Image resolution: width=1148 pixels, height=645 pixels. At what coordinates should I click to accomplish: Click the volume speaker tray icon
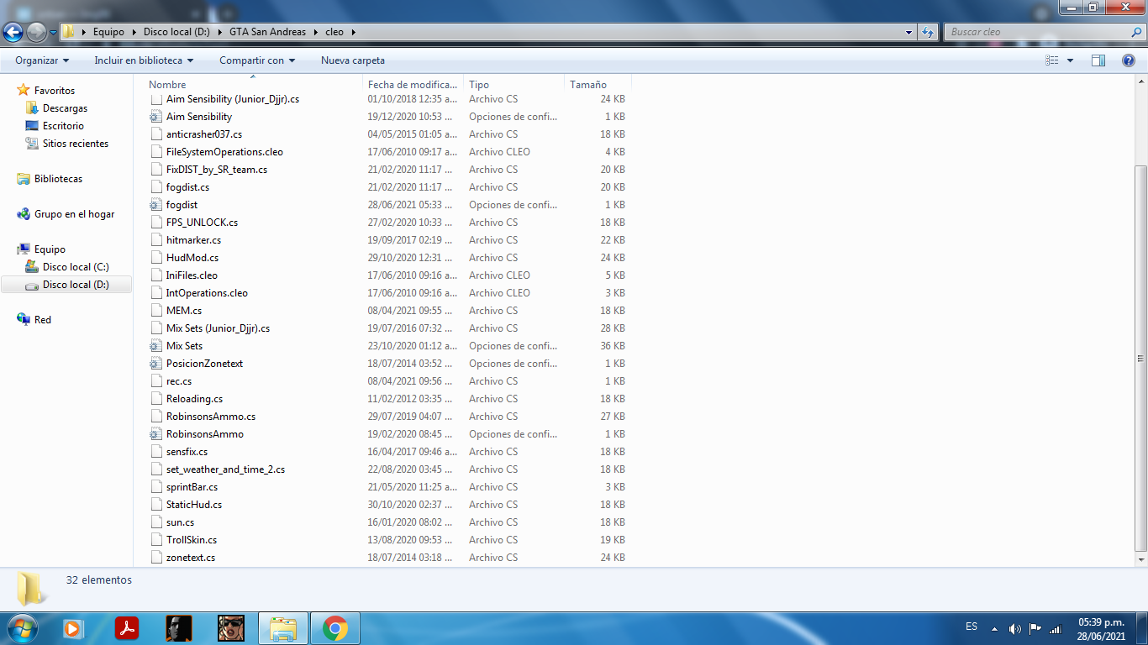(1014, 628)
